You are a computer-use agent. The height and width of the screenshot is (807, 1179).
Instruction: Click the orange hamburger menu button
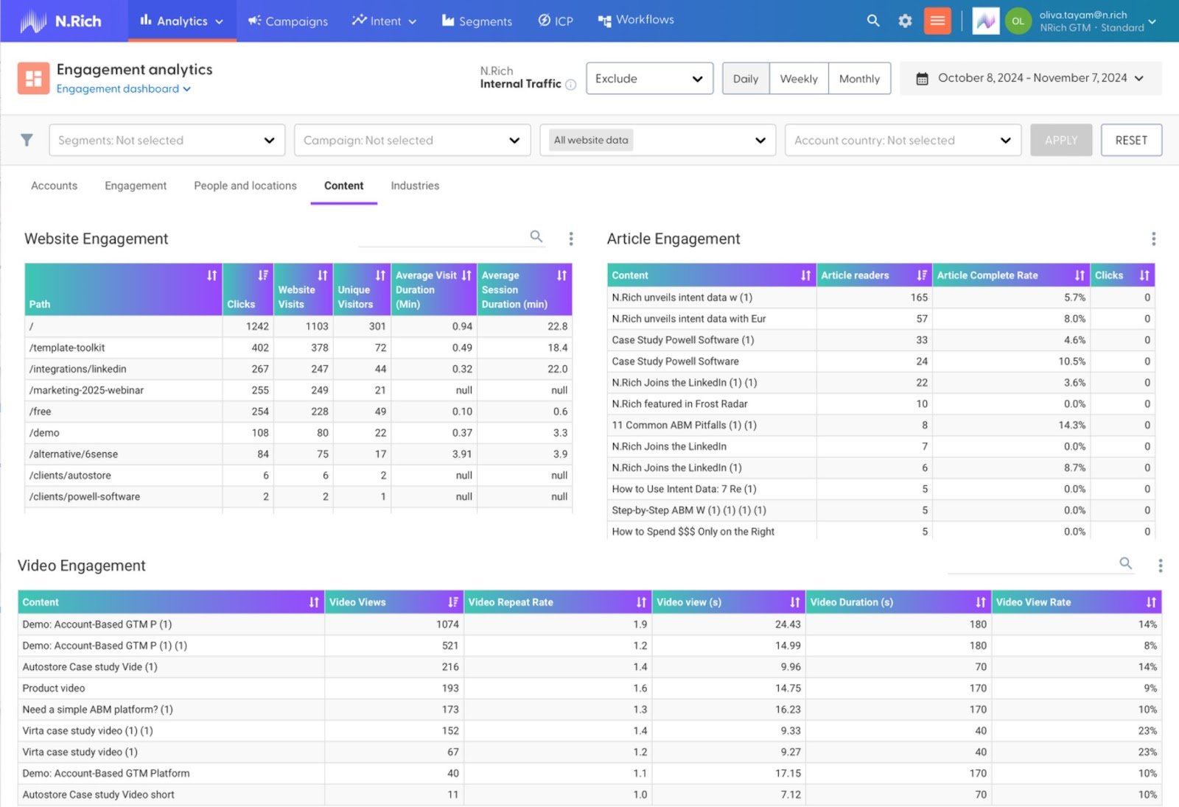937,21
